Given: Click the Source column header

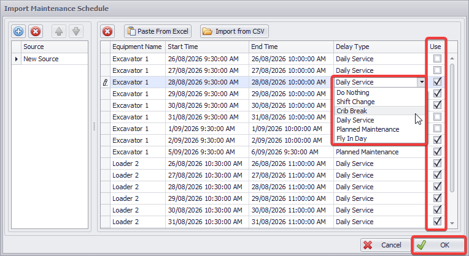Looking at the screenshot, I should click(x=55, y=47).
